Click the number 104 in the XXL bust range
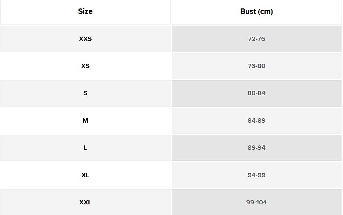 pos(262,202)
